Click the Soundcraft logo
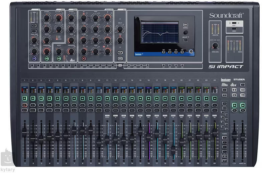Image resolution: width=262 pixels, height=173 pixels. (x=226, y=15)
